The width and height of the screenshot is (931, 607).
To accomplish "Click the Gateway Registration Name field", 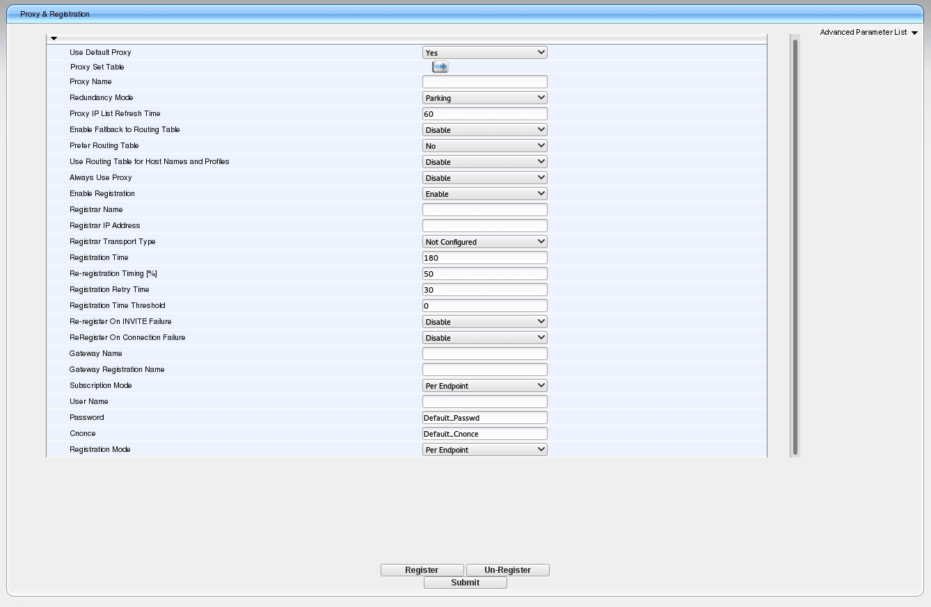I will [x=485, y=369].
